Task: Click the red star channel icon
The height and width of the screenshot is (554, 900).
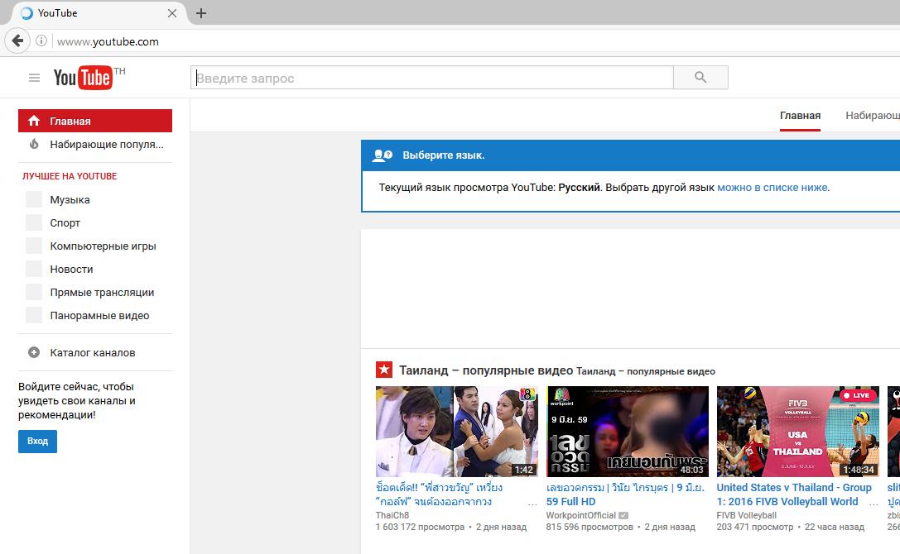Action: click(384, 370)
